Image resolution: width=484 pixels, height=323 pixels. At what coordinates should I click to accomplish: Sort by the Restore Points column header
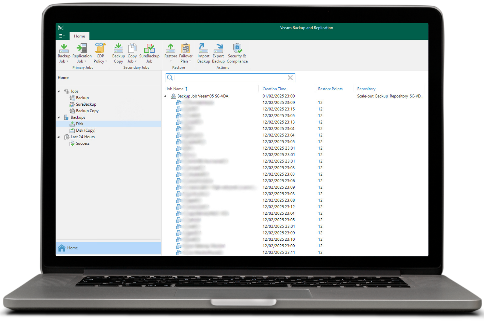330,89
